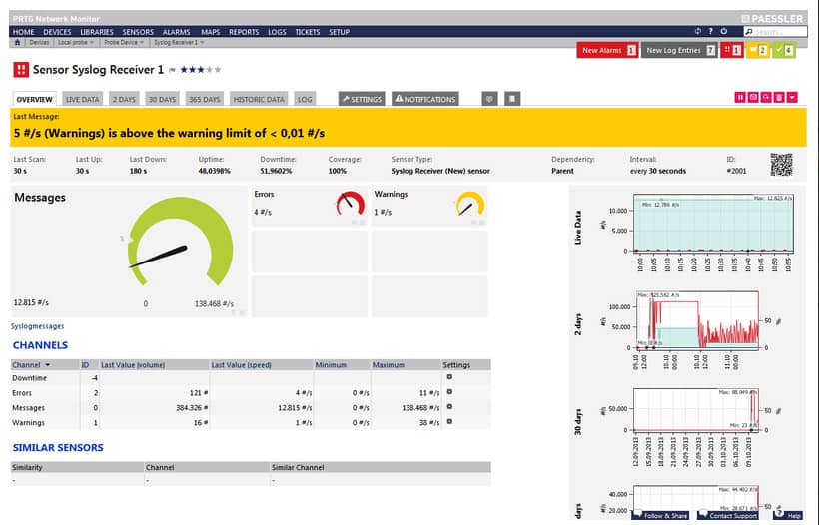Click the Warnings yellow gauge
The image size is (819, 525).
coord(470,204)
